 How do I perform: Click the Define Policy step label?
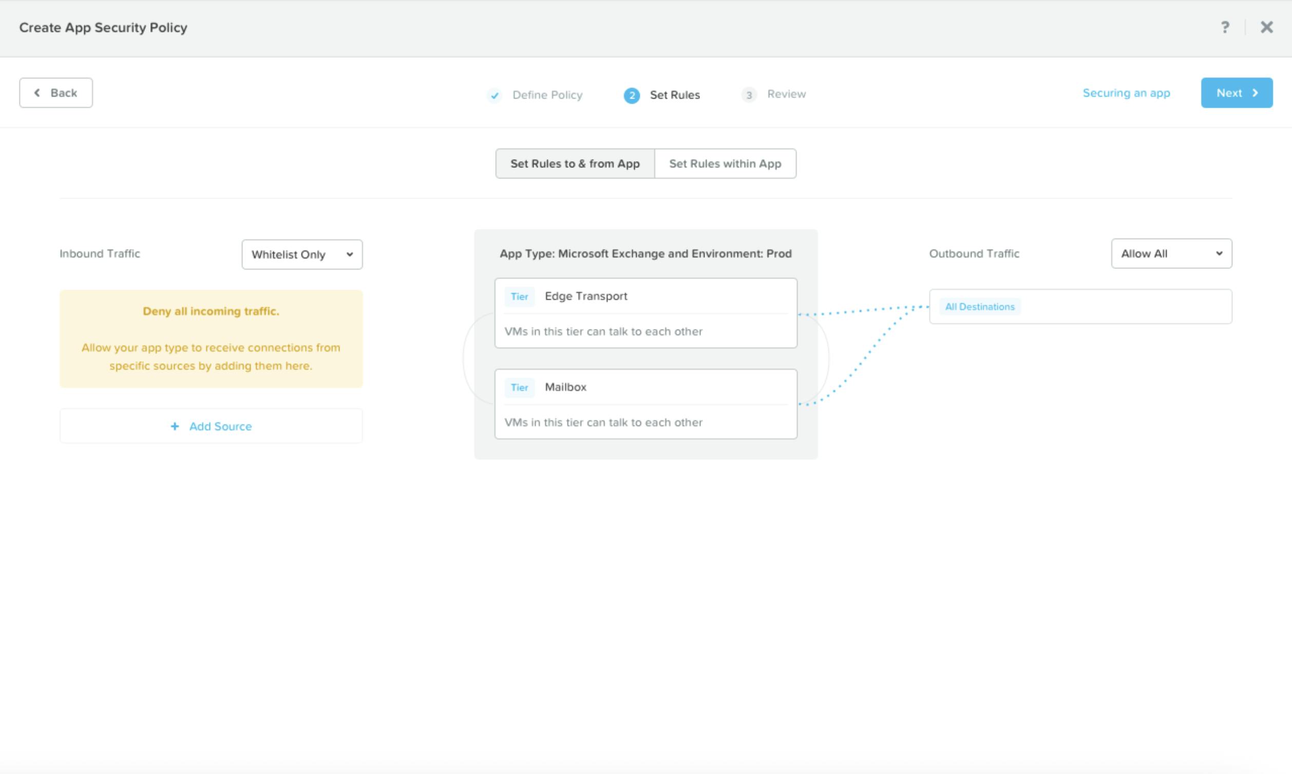(547, 95)
